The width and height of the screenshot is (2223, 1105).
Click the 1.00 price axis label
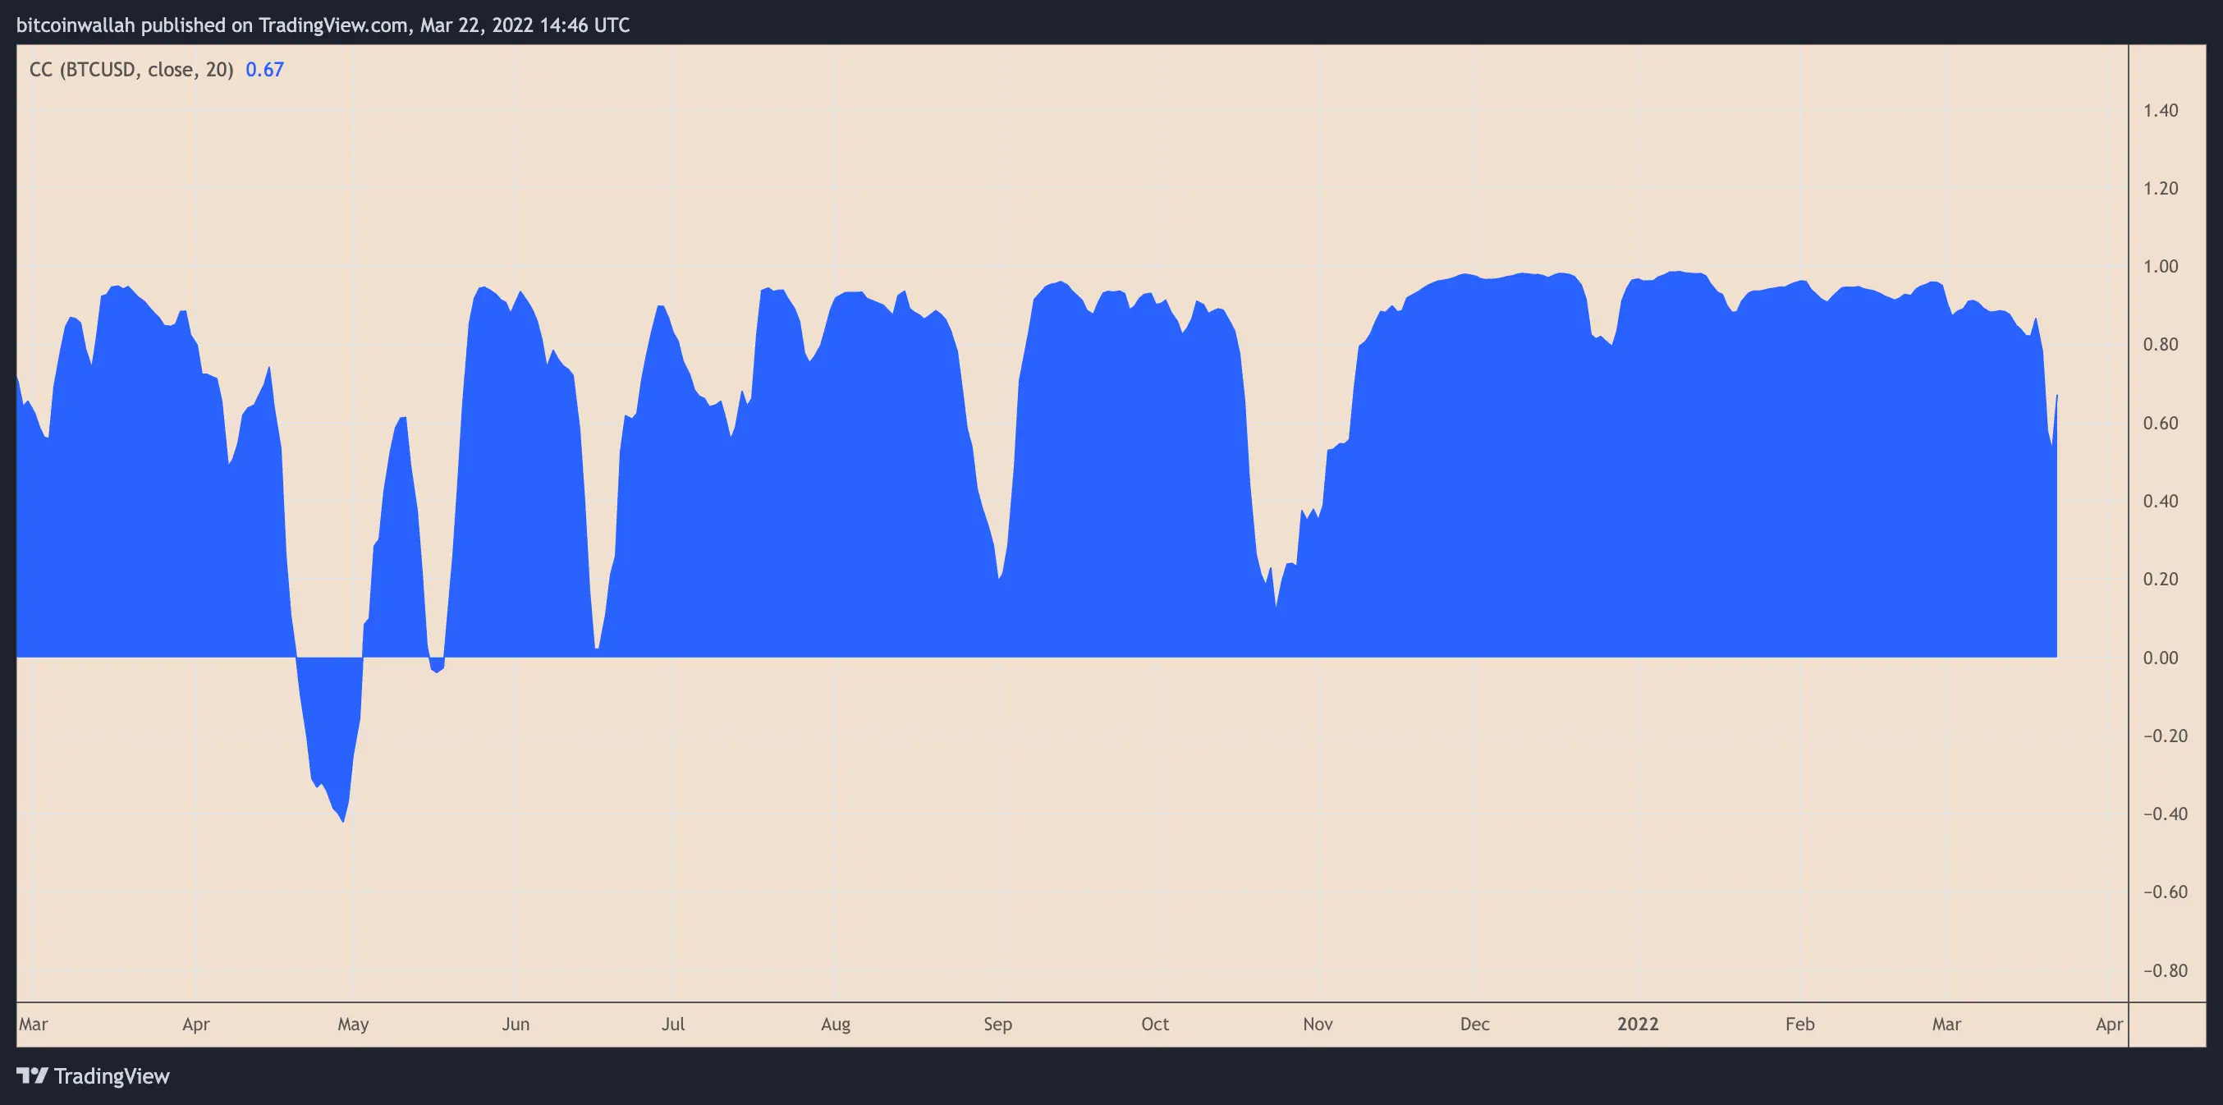point(2160,267)
